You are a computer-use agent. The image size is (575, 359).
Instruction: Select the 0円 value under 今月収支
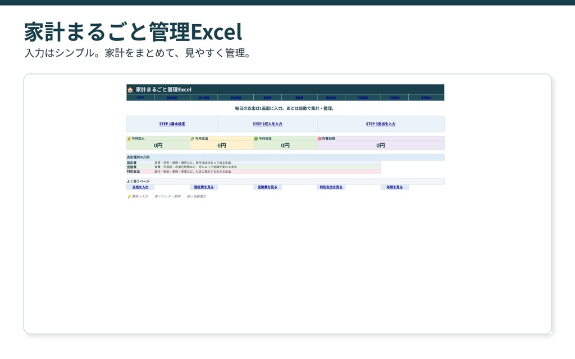coord(285,145)
